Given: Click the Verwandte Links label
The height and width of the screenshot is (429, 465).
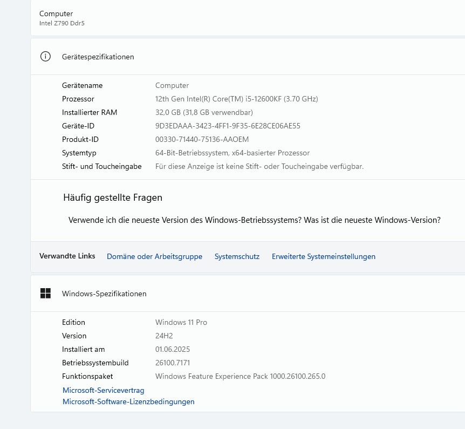Looking at the screenshot, I should 67,256.
